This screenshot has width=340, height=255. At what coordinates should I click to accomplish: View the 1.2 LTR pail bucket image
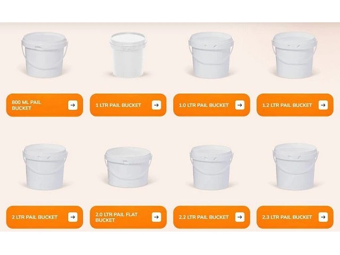tap(294, 55)
